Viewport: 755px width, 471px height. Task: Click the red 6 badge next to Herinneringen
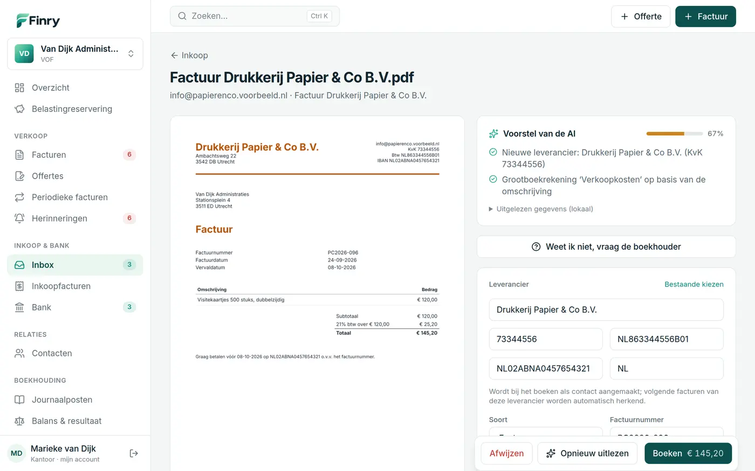coord(129,219)
